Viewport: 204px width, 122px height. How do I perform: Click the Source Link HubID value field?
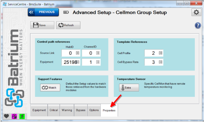tap(71, 53)
